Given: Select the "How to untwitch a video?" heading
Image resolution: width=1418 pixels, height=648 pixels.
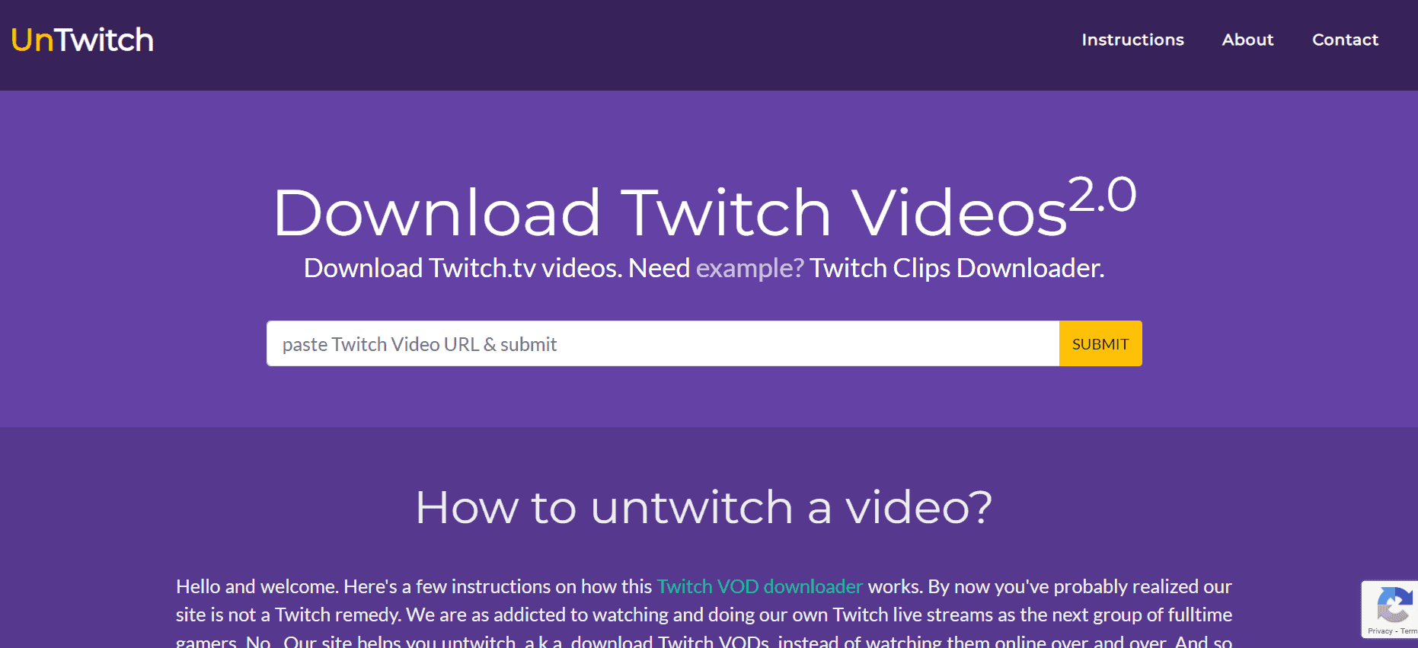Looking at the screenshot, I should point(704,507).
